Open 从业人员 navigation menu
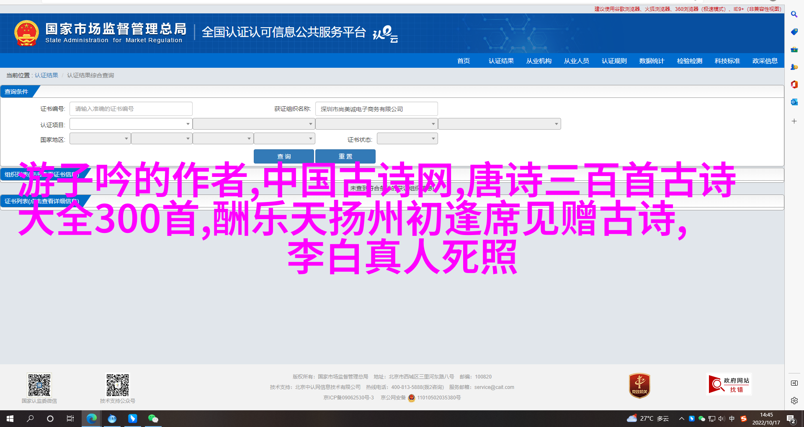 (x=577, y=61)
